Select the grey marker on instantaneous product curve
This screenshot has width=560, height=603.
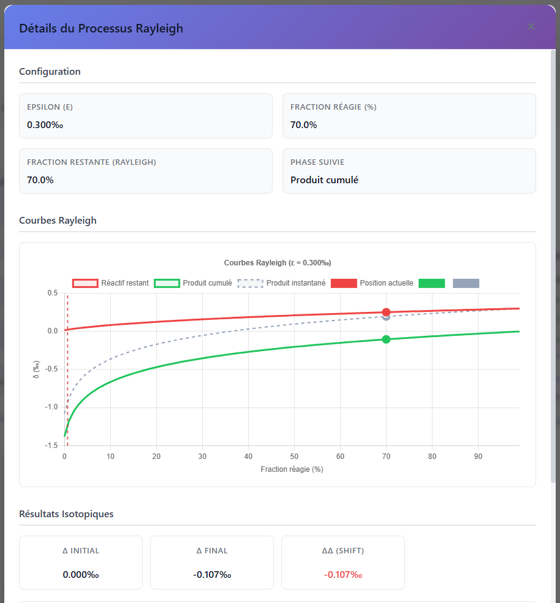pyautogui.click(x=386, y=317)
